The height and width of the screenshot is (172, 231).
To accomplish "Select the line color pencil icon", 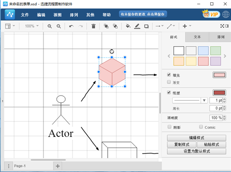I will pyautogui.click(x=137, y=26).
